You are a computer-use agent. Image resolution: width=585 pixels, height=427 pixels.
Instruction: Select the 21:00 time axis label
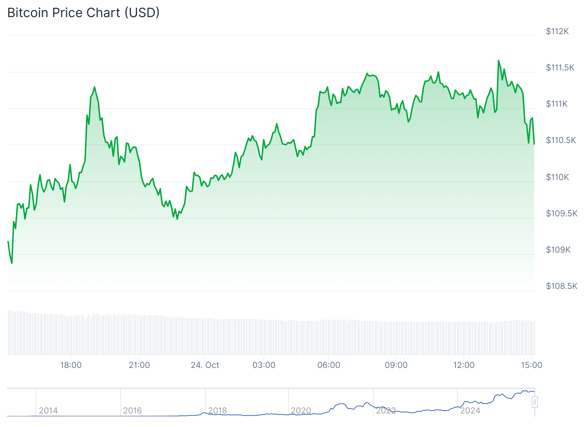click(x=139, y=365)
